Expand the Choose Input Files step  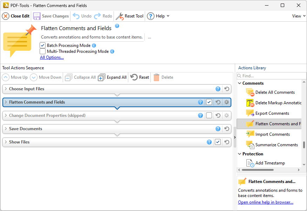(6, 89)
